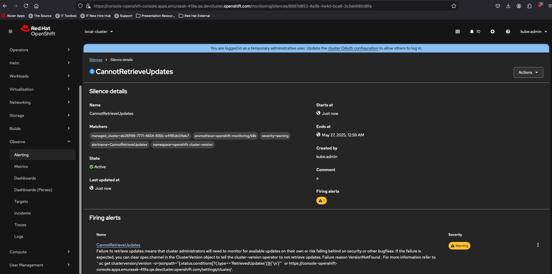Open kebab menu for CannotRetrieveUpdates alert
This screenshot has height=274, width=552.
coord(538,245)
